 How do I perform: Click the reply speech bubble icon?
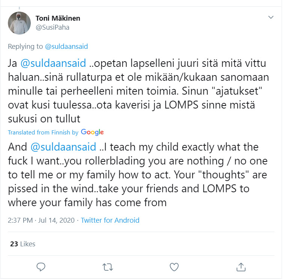[x=41, y=267]
